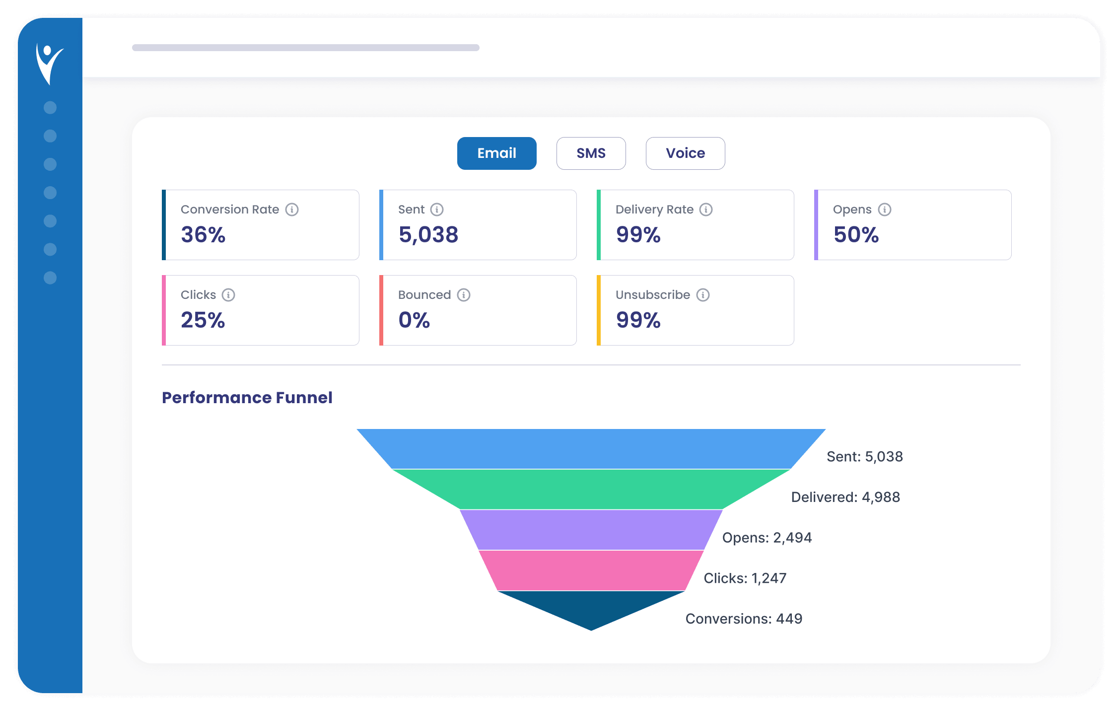Select the purple Opens funnel segment
This screenshot has height=711, width=1118.
(x=591, y=530)
